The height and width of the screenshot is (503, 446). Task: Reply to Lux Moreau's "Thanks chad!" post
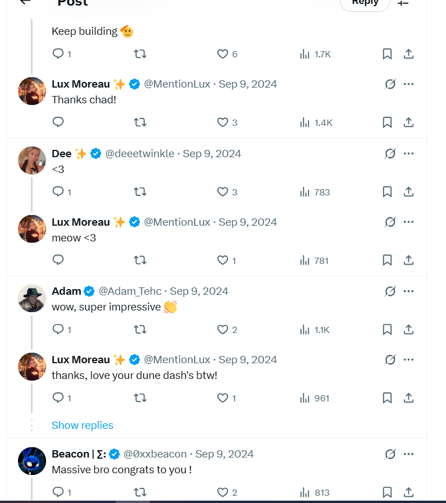click(x=58, y=122)
